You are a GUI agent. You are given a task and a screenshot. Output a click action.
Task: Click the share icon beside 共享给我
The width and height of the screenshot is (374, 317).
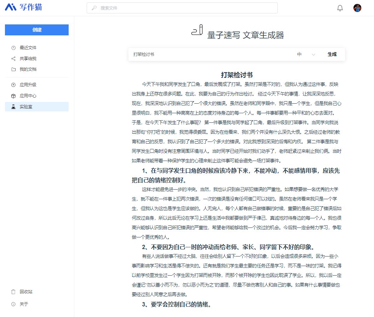coord(13,59)
